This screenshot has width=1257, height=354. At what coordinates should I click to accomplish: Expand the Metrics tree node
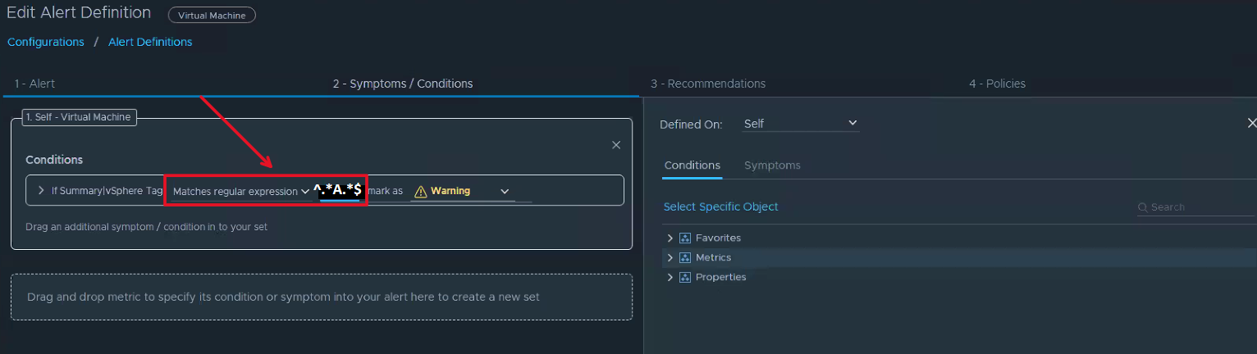coord(670,257)
